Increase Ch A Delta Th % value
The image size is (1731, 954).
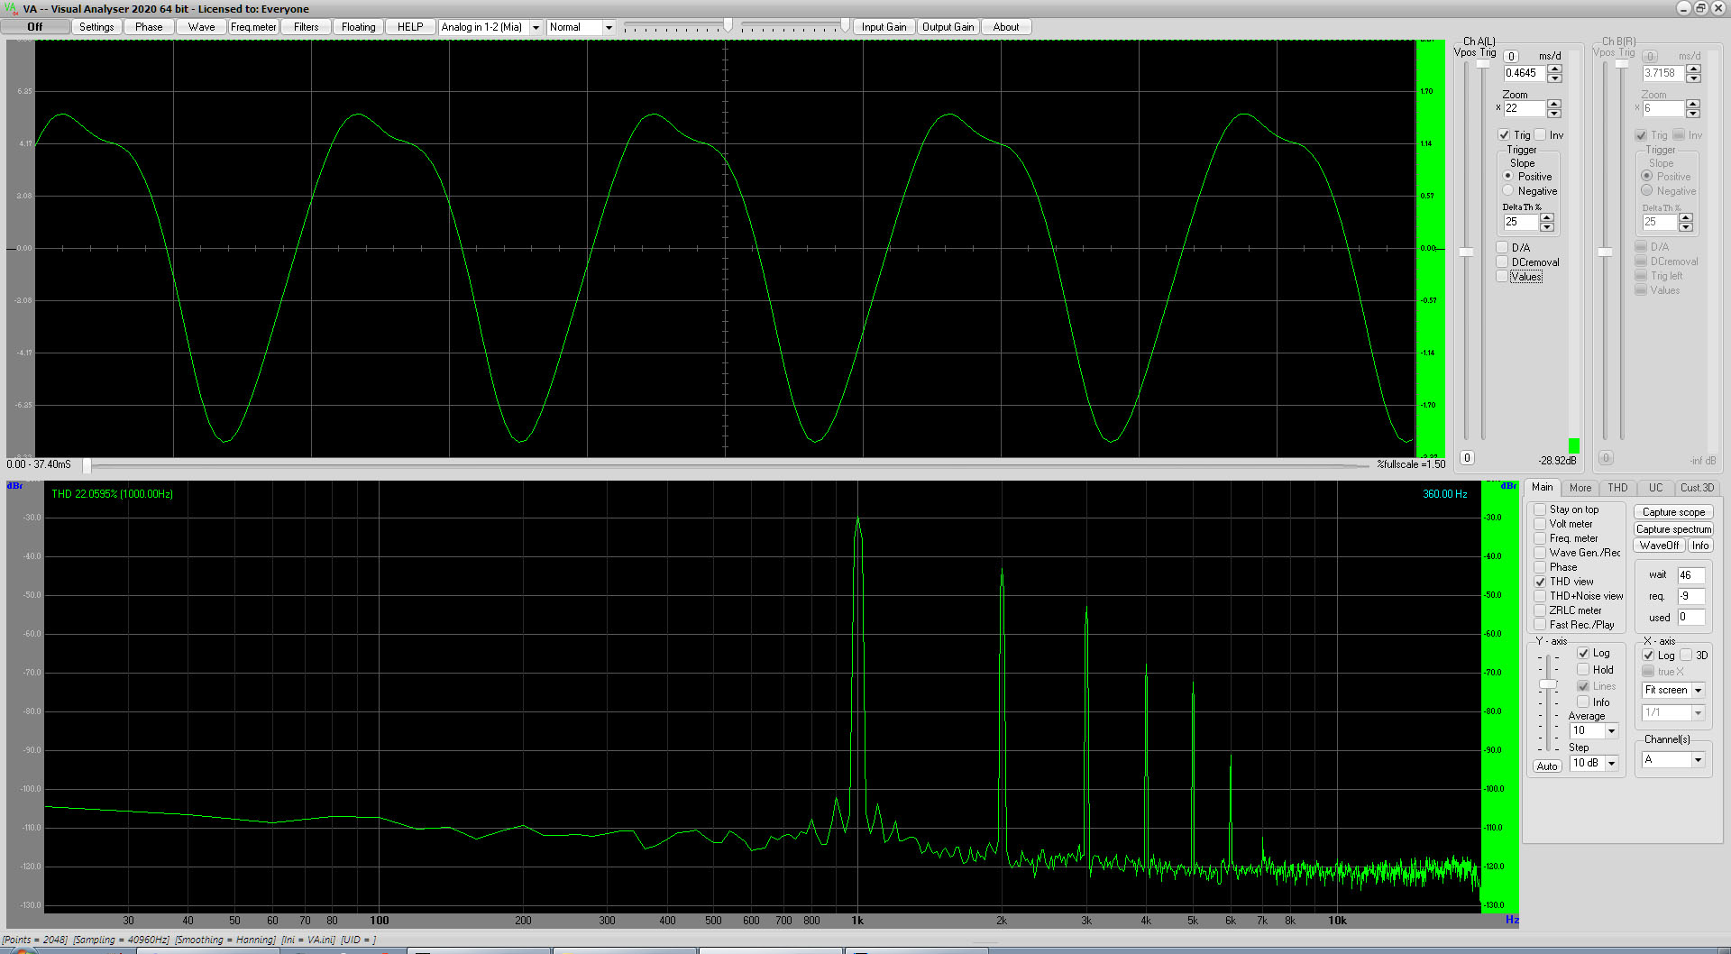click(1547, 217)
